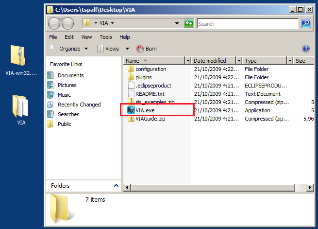Click the Pictures link
The image size is (318, 229).
click(67, 85)
